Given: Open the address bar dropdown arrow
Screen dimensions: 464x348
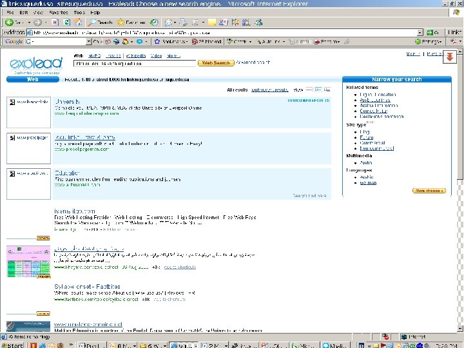Looking at the screenshot, I should click(420, 32).
